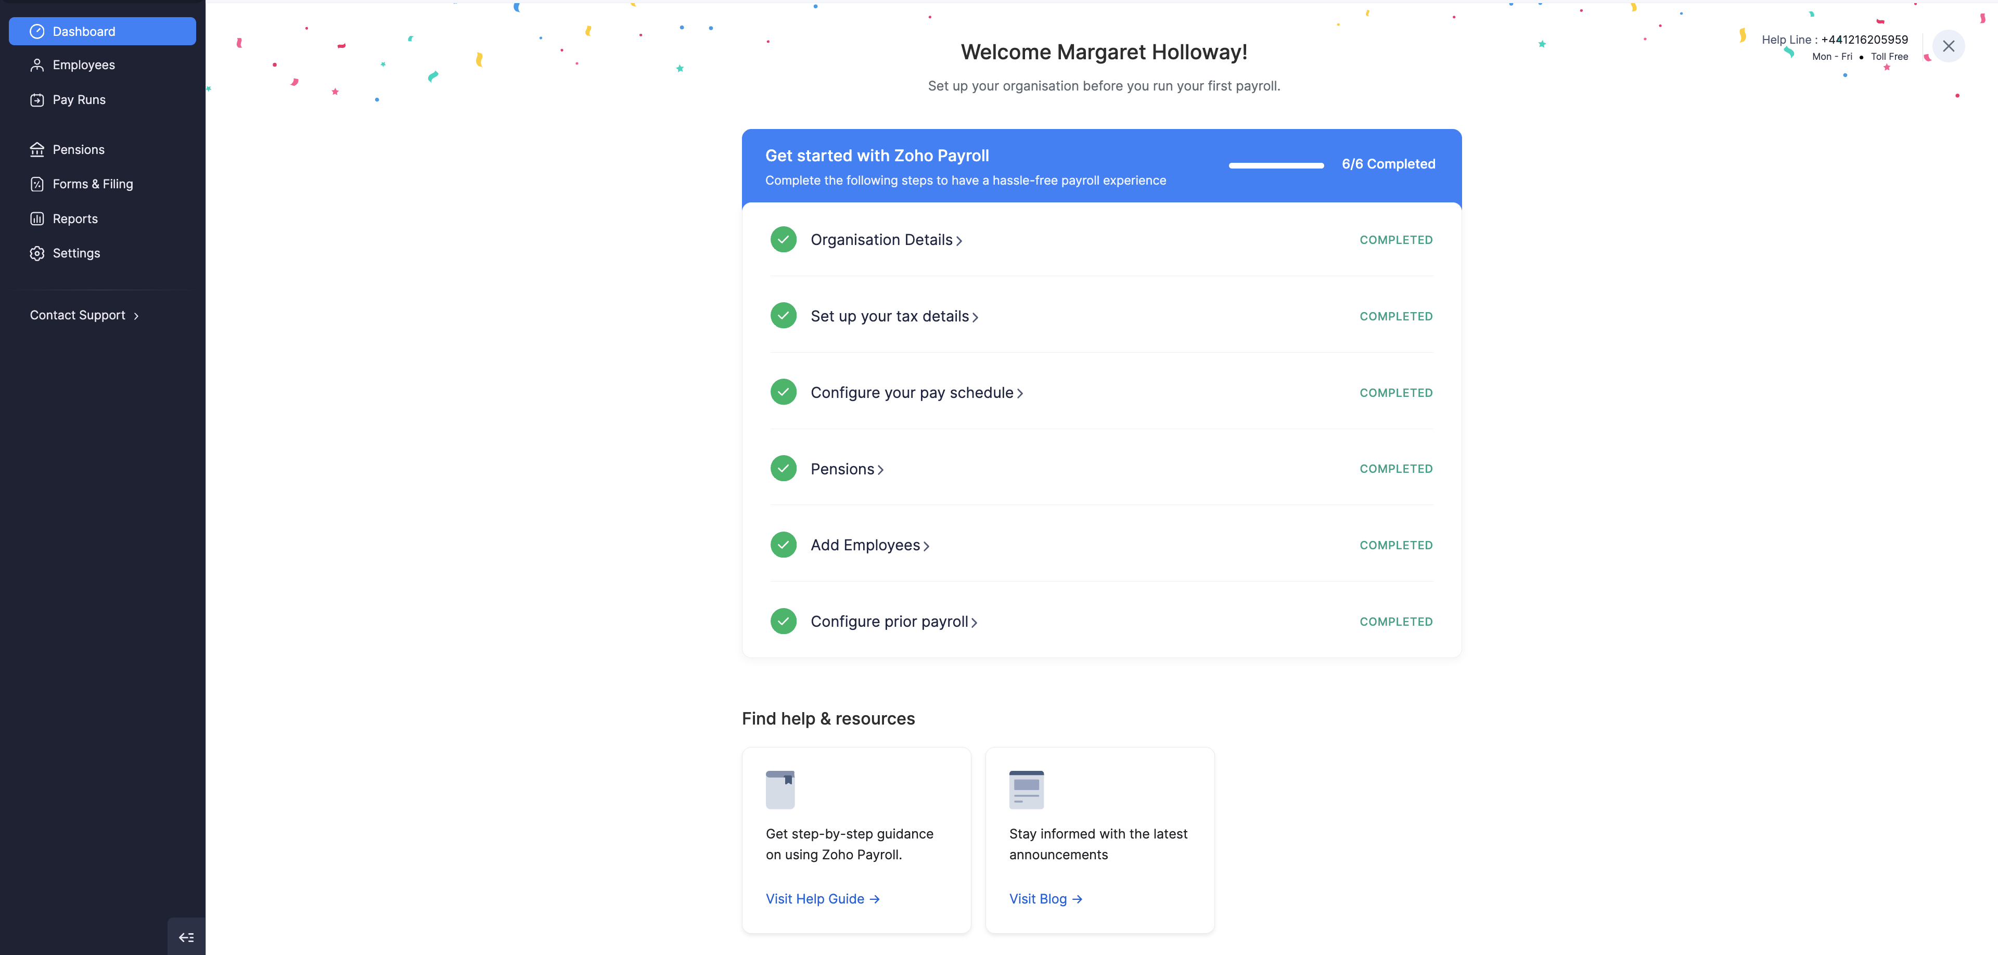Click the Pensions bank building icon

[x=36, y=150]
